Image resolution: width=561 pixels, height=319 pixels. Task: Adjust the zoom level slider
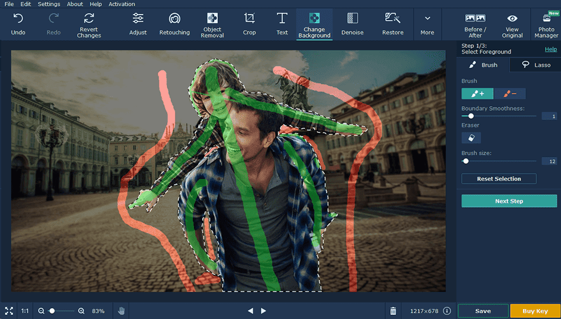tap(61, 311)
